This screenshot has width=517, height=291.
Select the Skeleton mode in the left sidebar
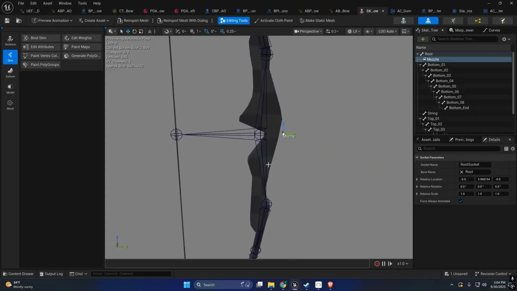coord(10,40)
